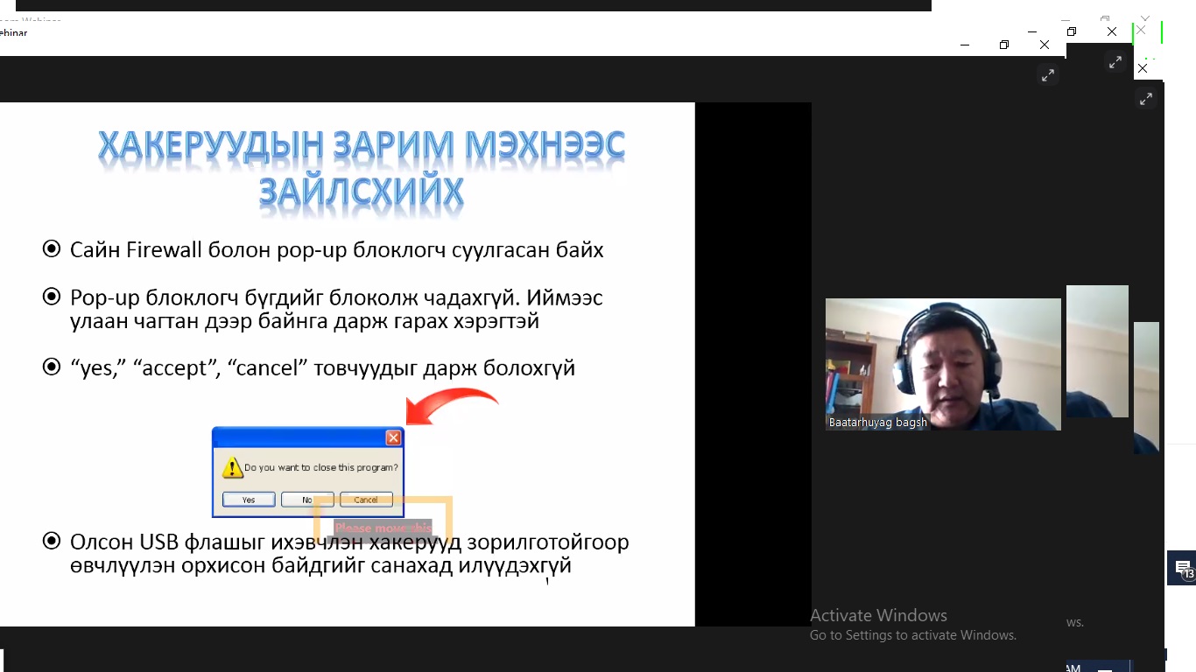The image size is (1196, 672).
Task: Click the bullet before 'Сайн Firewall болон'
Action: 52,249
